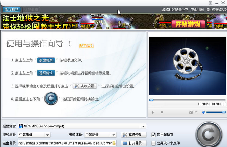This screenshot has width=227, height=147.
Task: Click the 使用与操作向导 heading
Action: tap(35, 43)
